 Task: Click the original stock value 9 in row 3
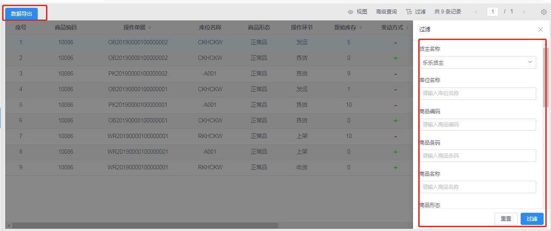click(x=349, y=74)
